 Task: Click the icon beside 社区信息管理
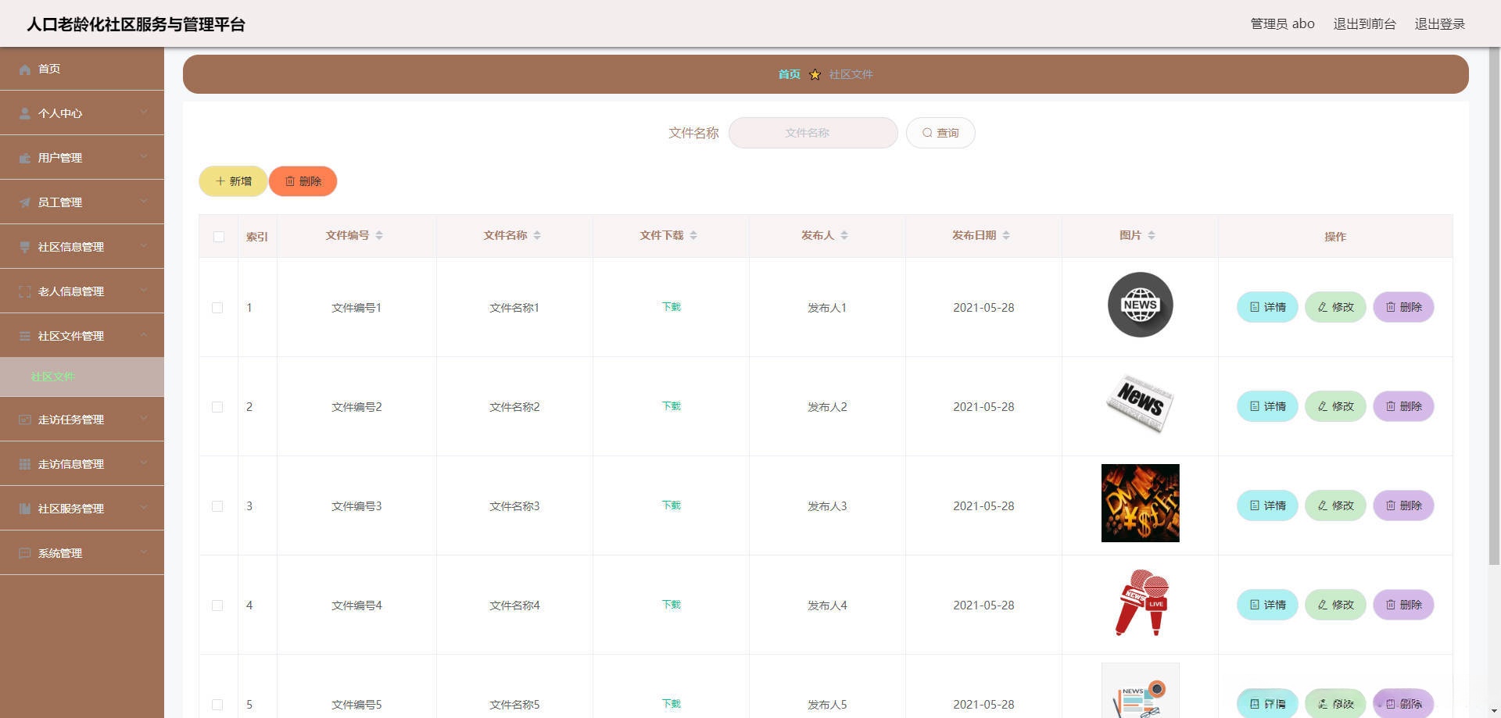coord(25,248)
